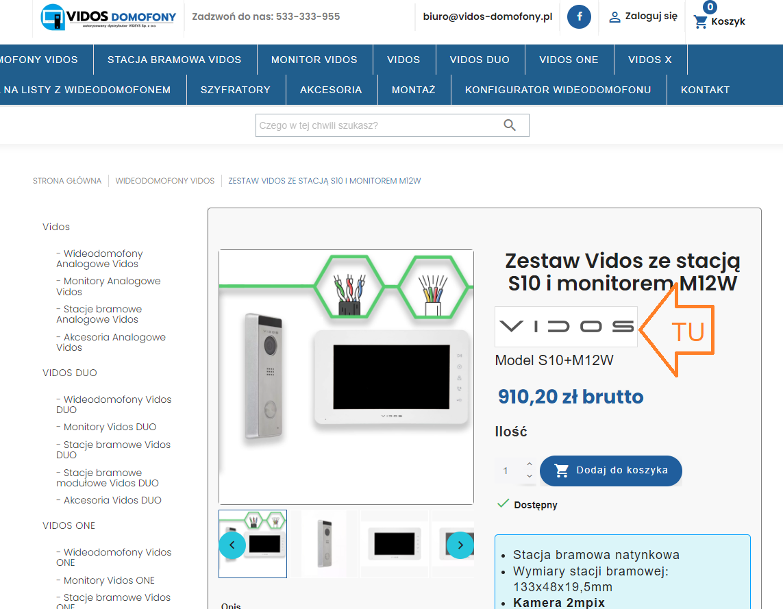
Task: Increase quantity with the up arrow
Action: [x=530, y=464]
